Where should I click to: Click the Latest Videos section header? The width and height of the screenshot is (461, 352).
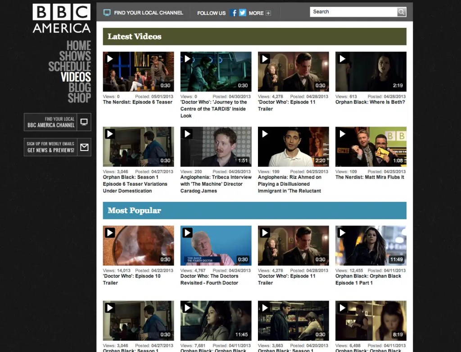pos(255,37)
